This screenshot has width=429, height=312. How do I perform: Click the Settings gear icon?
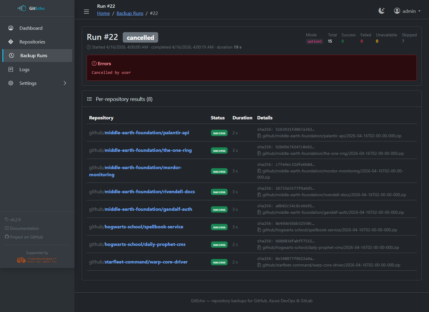click(x=11, y=83)
